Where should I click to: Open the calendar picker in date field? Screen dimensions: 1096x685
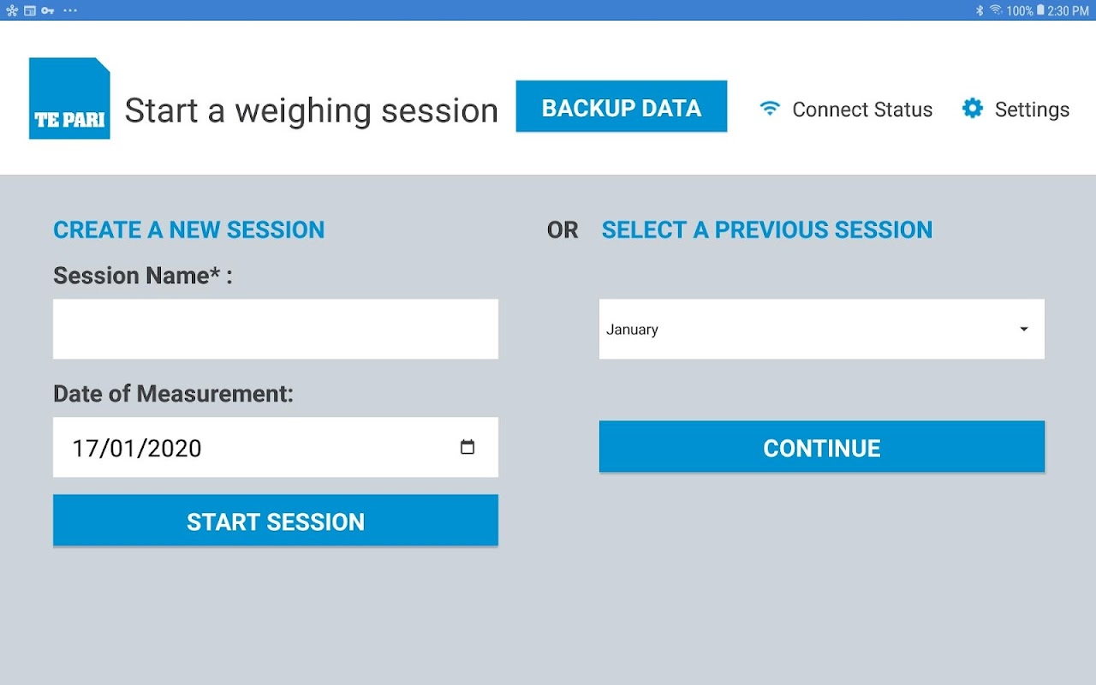(x=467, y=447)
